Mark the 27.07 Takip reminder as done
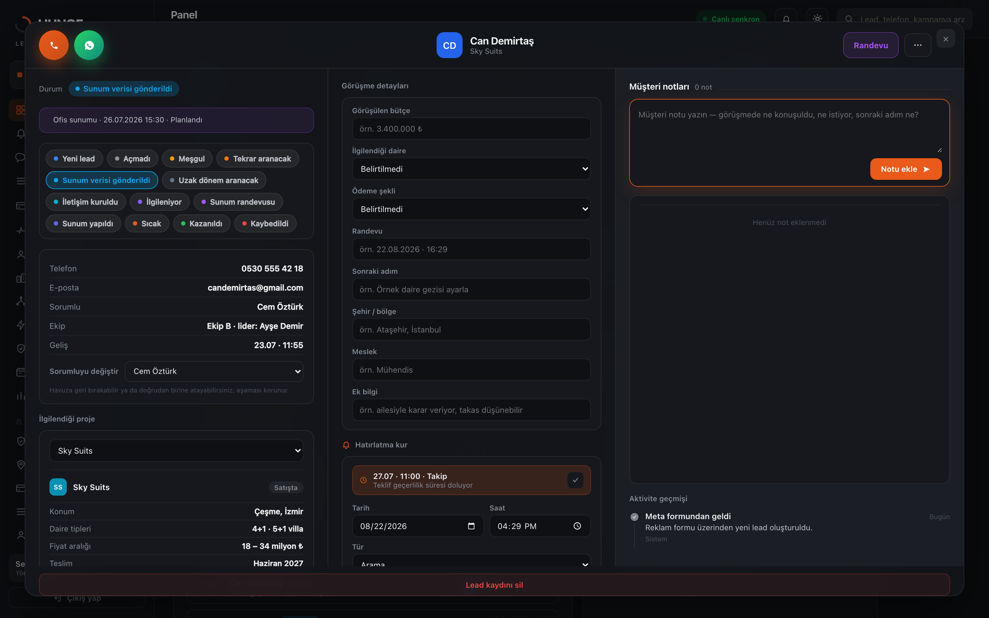989x618 pixels. click(x=575, y=480)
